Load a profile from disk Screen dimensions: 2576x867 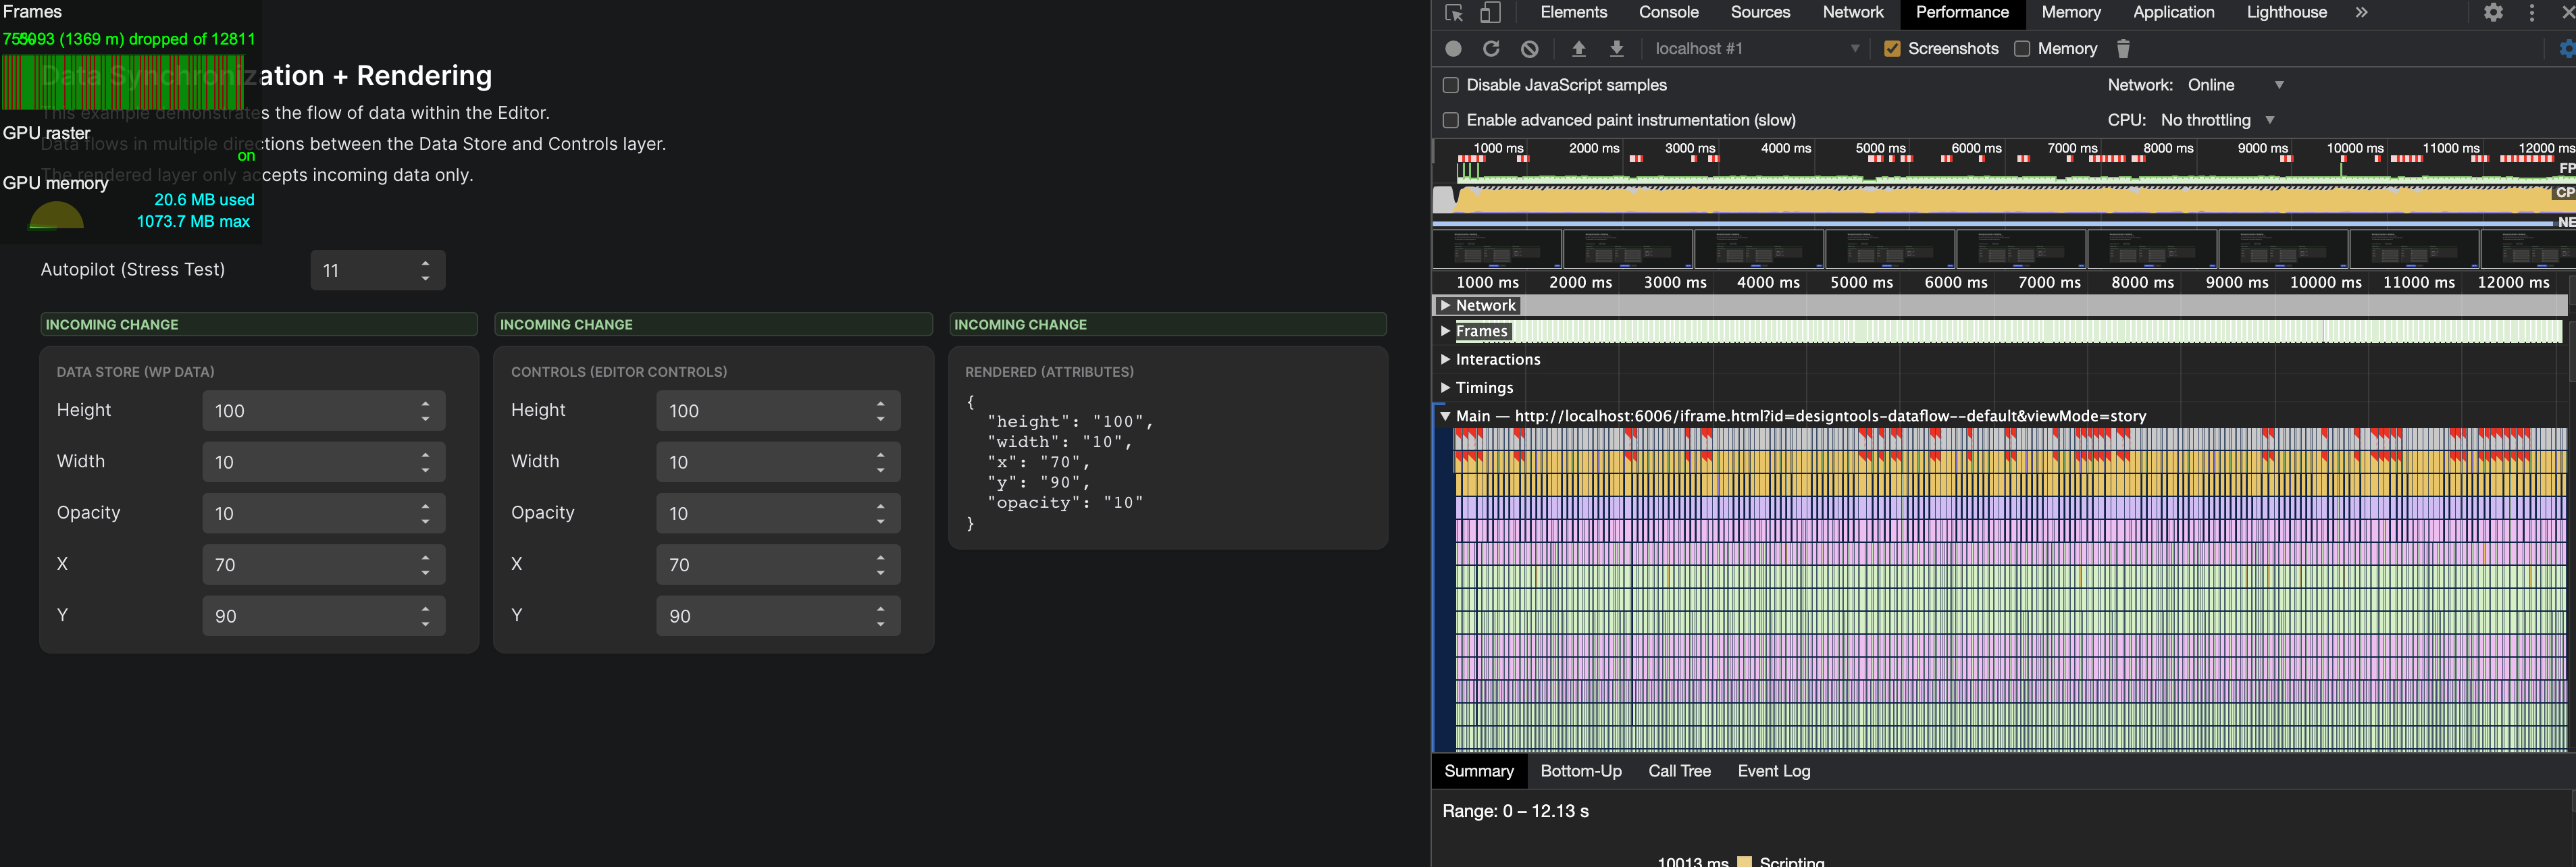[x=1578, y=48]
